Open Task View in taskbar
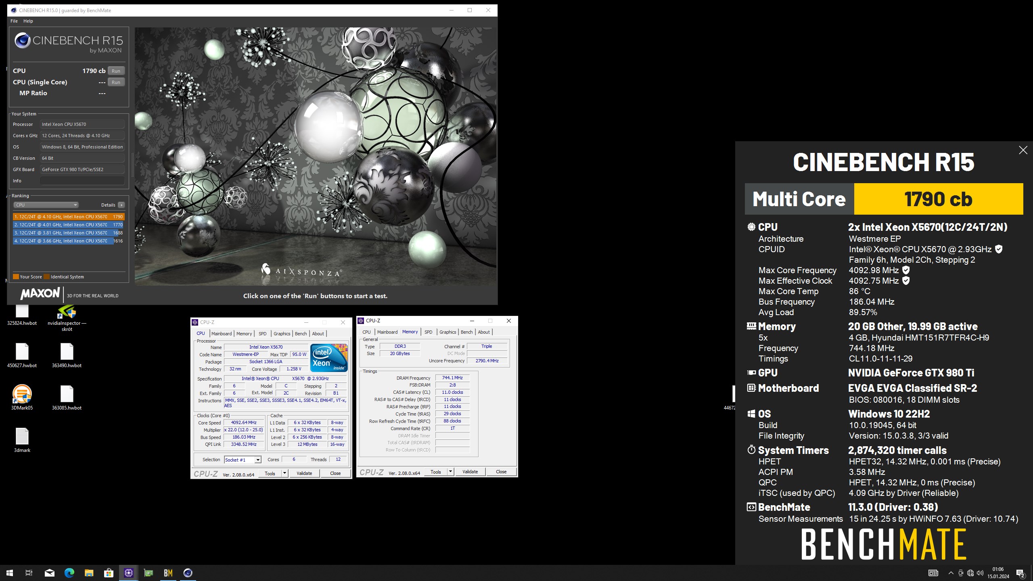The image size is (1033, 581). click(x=29, y=573)
